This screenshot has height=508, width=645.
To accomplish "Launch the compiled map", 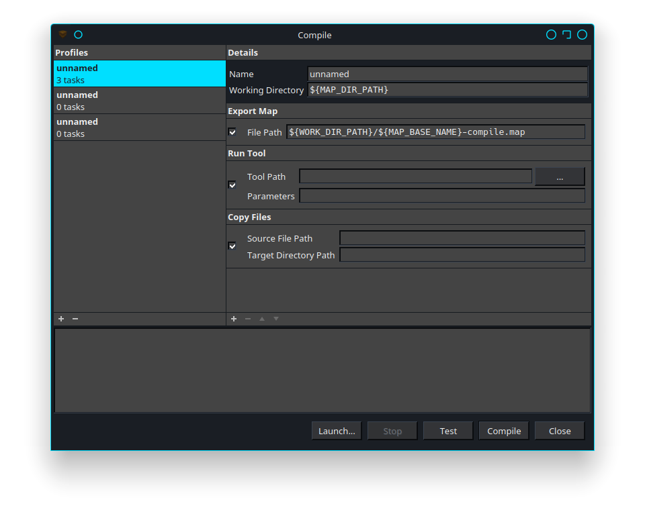I will coord(336,430).
